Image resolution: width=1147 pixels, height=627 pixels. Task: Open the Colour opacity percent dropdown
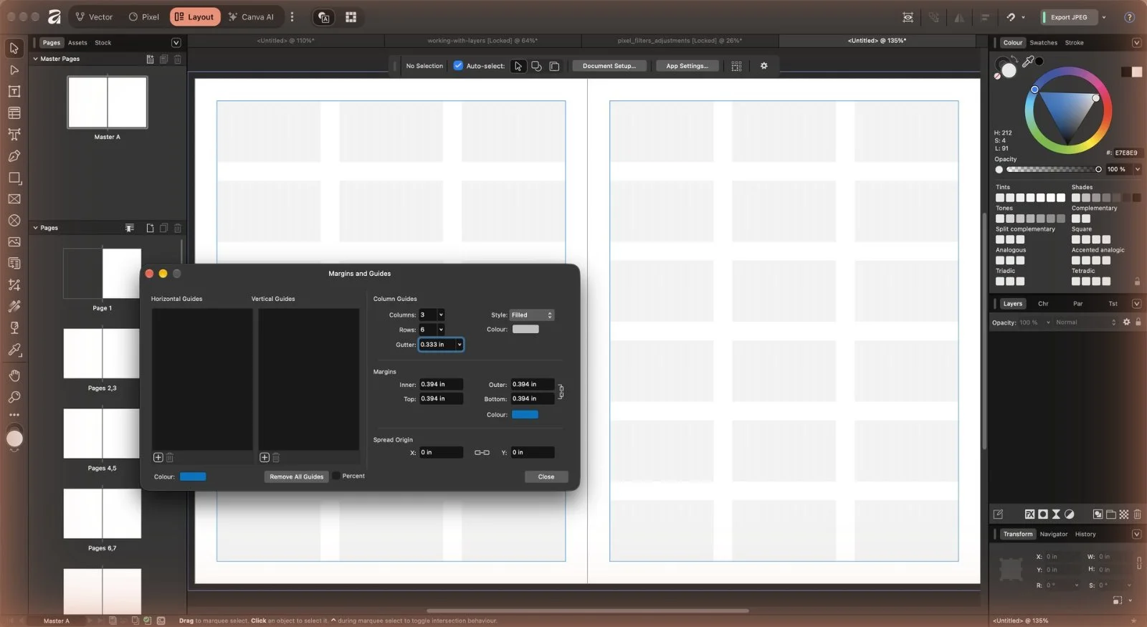click(x=1137, y=169)
